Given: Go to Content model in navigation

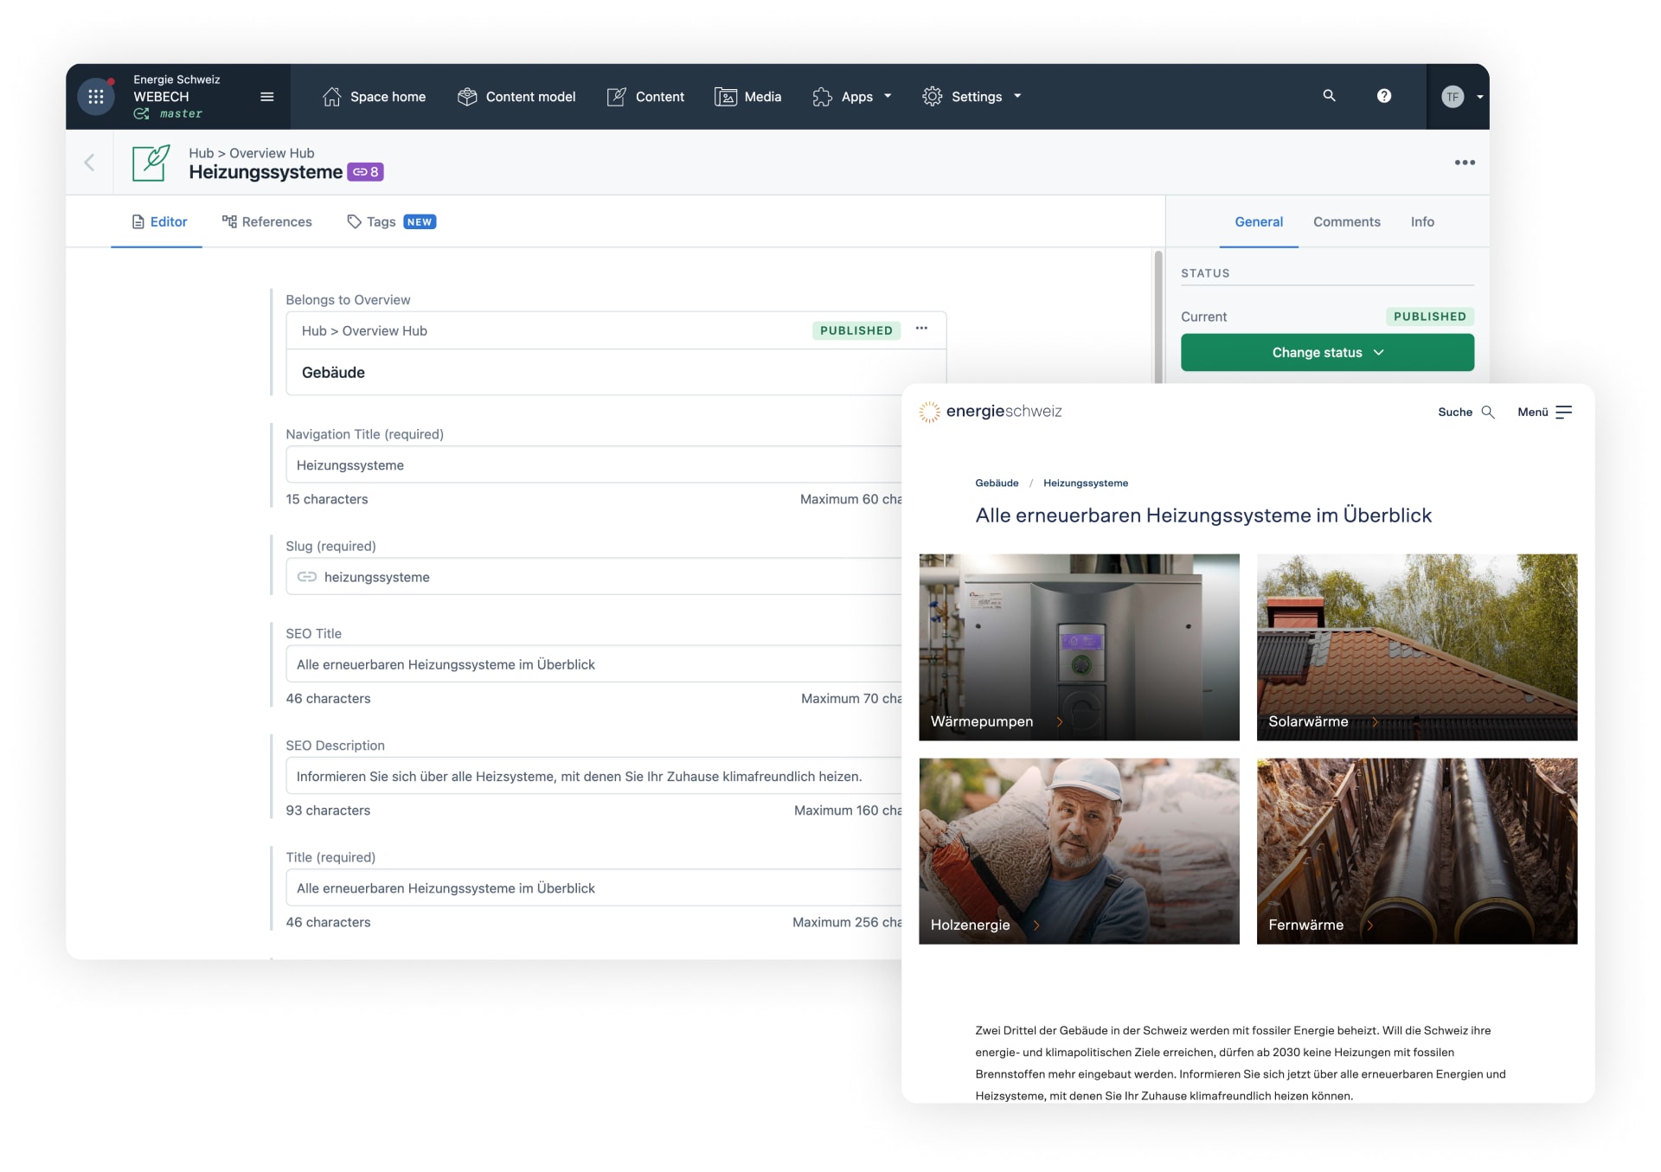Looking at the screenshot, I should click(516, 97).
